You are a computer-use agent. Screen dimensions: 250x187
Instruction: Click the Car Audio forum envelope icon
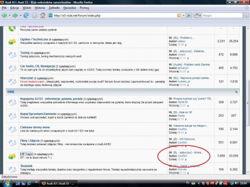point(12,68)
